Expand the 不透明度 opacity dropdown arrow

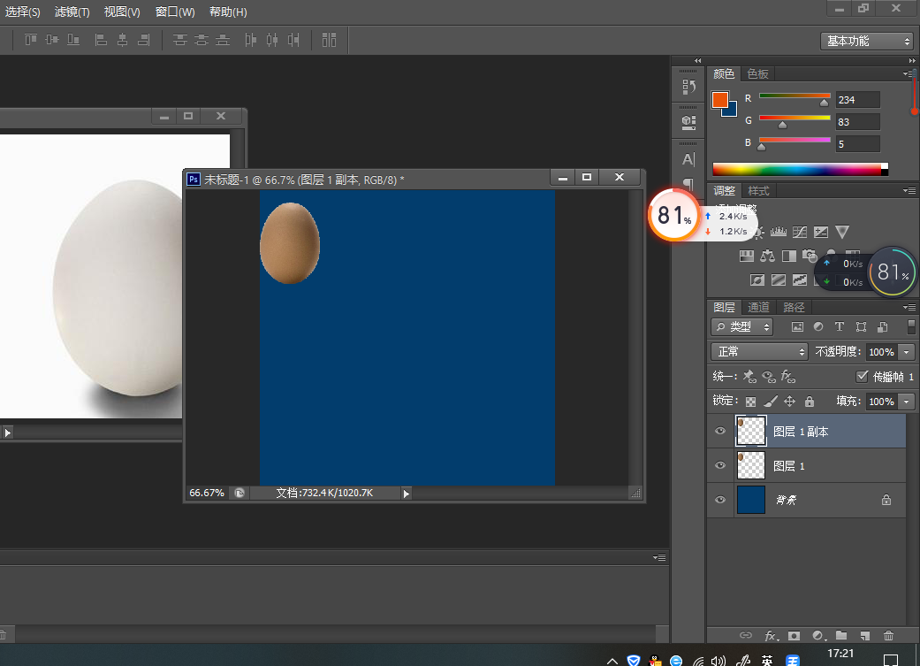pyautogui.click(x=906, y=352)
